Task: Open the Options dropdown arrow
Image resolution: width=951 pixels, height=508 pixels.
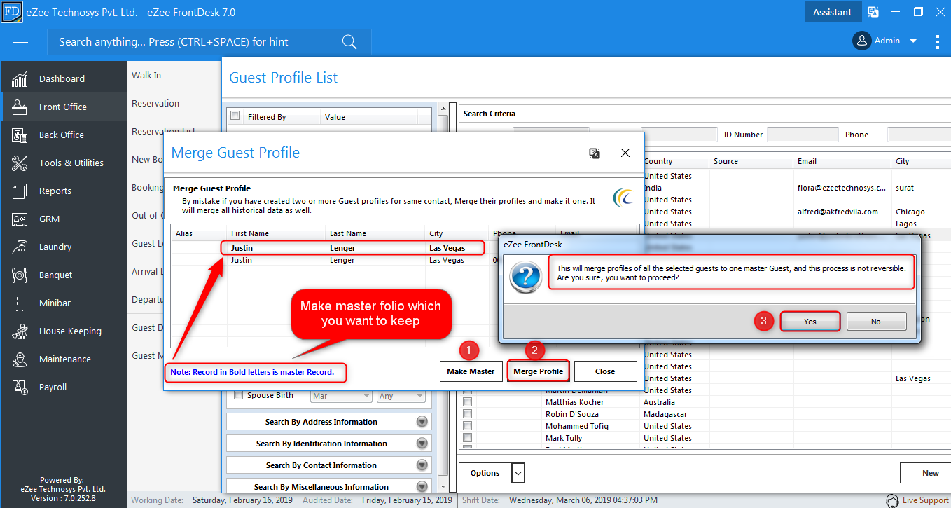Action: coord(518,473)
